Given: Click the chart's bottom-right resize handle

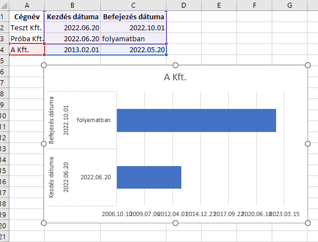Looking at the screenshot, I should [x=308, y=223].
